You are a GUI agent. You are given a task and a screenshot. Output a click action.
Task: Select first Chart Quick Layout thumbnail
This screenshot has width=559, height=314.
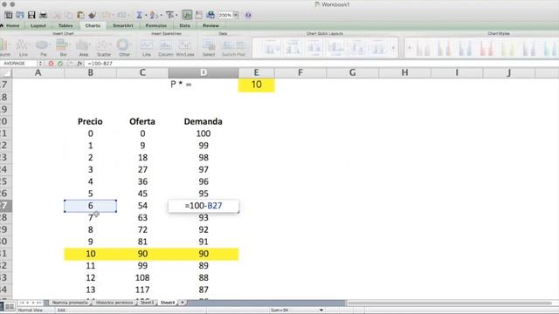click(272, 48)
